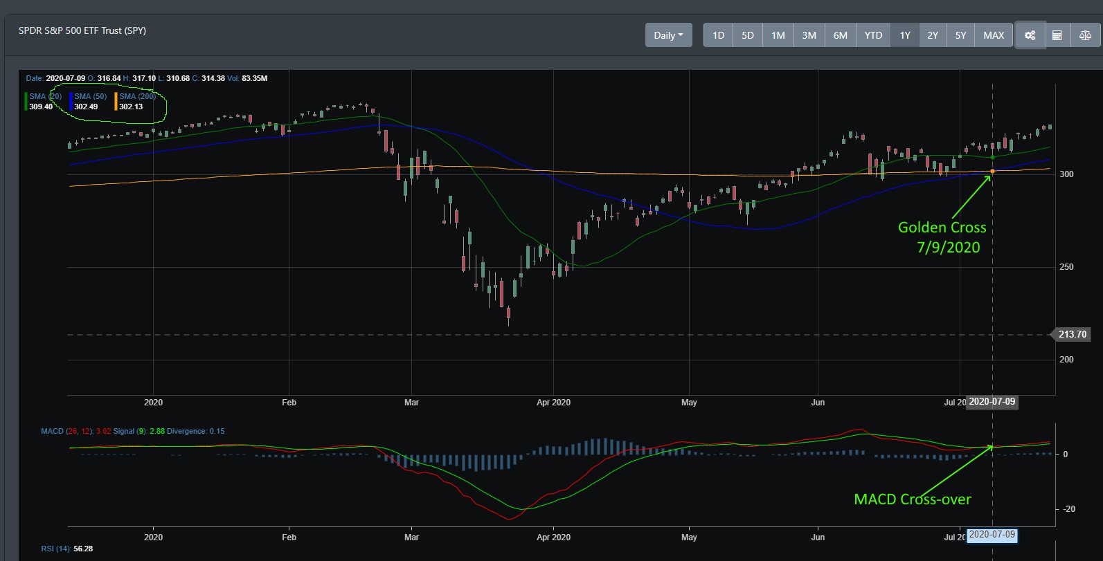Screen dimensions: 1103x561
Task: Click the blue SMA 50 color bar
Action: (x=71, y=102)
